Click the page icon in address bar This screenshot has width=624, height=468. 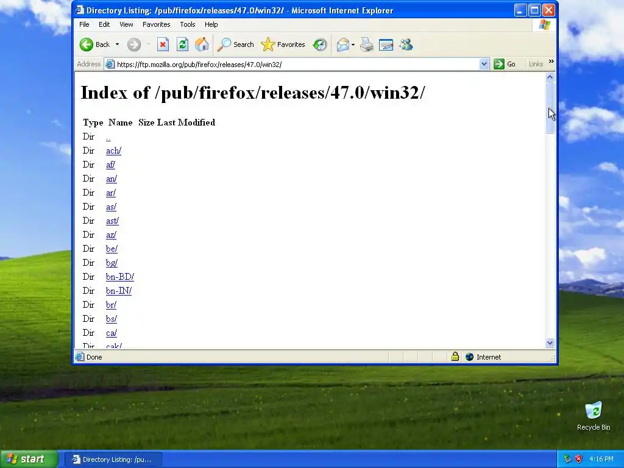110,64
